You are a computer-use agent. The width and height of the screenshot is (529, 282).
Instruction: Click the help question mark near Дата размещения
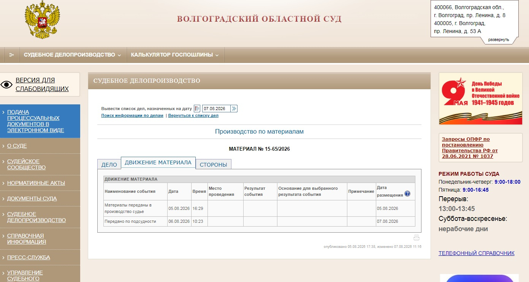tap(407, 194)
